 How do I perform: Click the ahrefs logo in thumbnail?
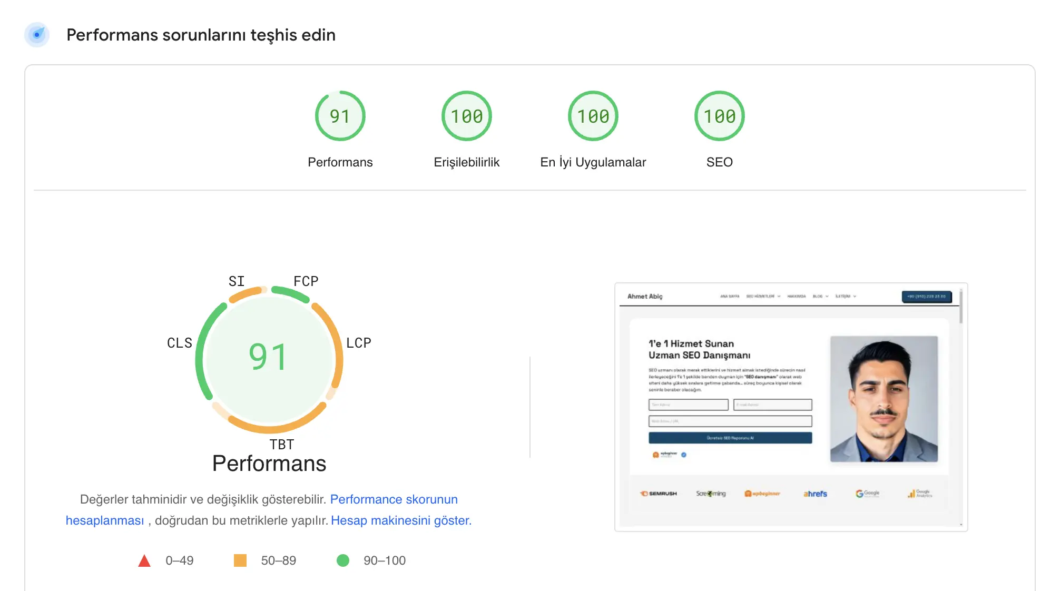pyautogui.click(x=815, y=494)
